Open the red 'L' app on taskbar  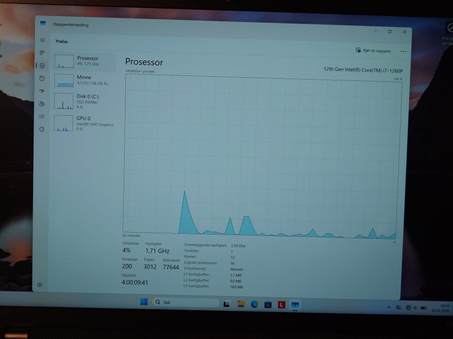pyautogui.click(x=281, y=305)
